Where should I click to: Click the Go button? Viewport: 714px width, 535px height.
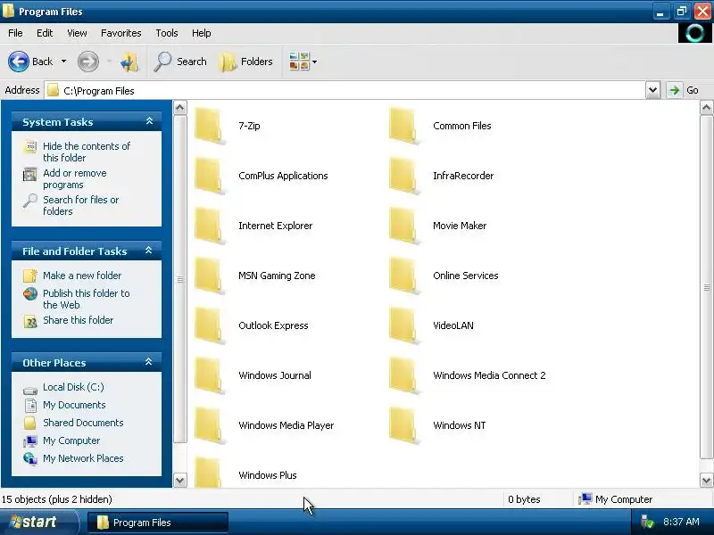click(x=684, y=90)
